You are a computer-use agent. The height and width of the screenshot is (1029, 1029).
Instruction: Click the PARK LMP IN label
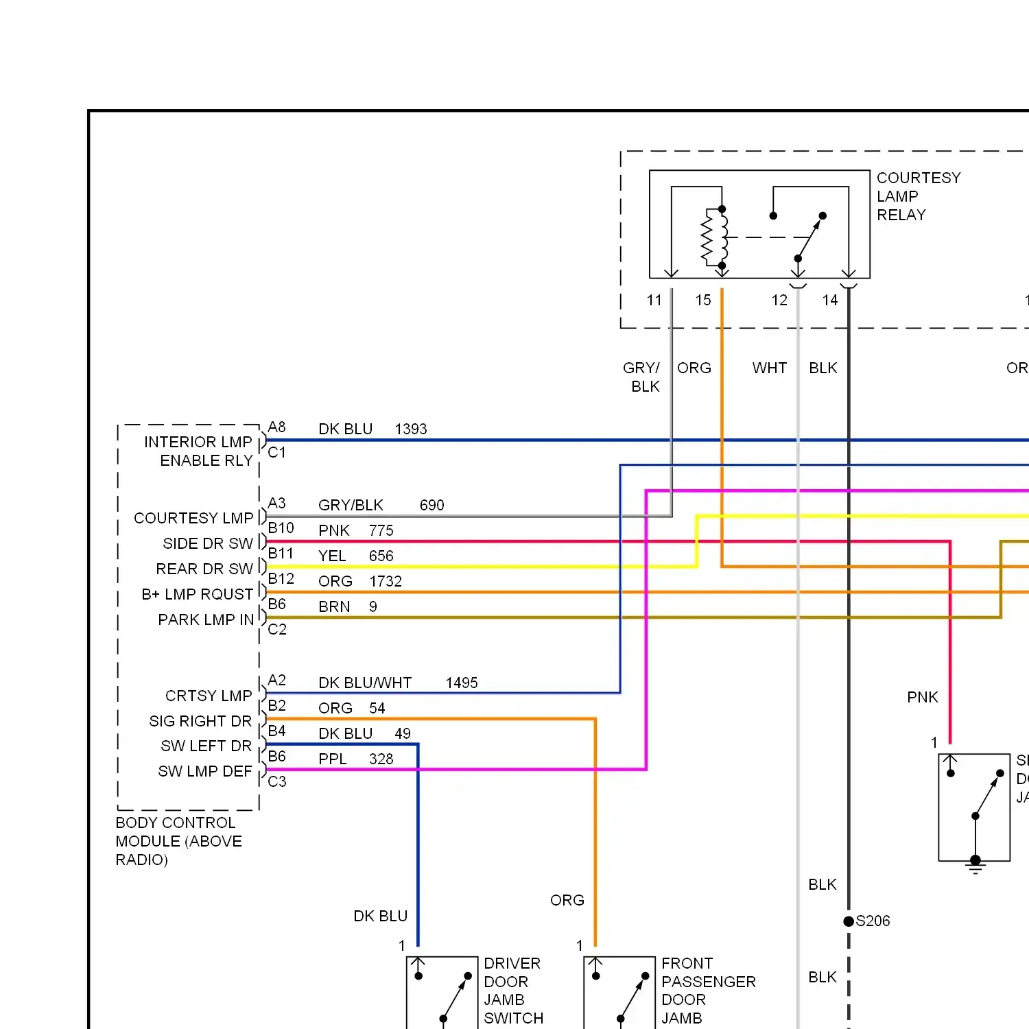(x=206, y=619)
